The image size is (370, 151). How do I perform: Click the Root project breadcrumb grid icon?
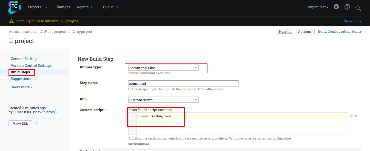click(x=41, y=32)
